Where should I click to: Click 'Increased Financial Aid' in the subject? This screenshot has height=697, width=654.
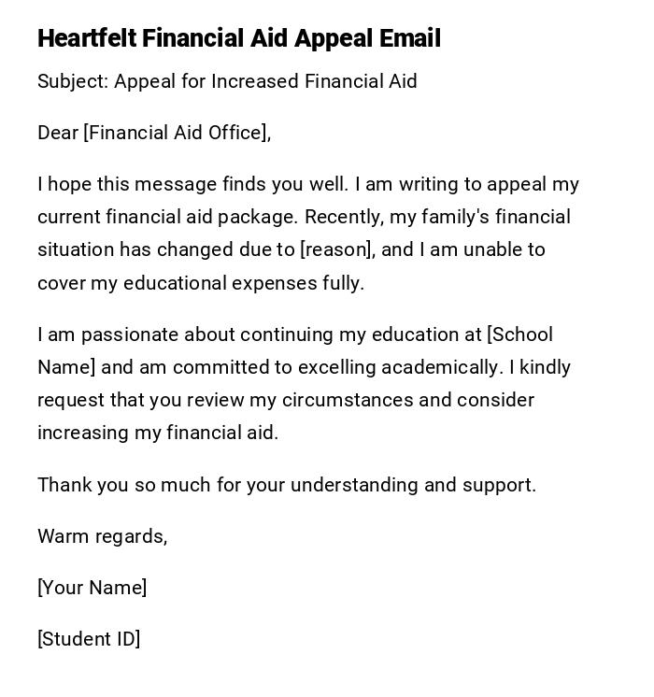tap(314, 81)
